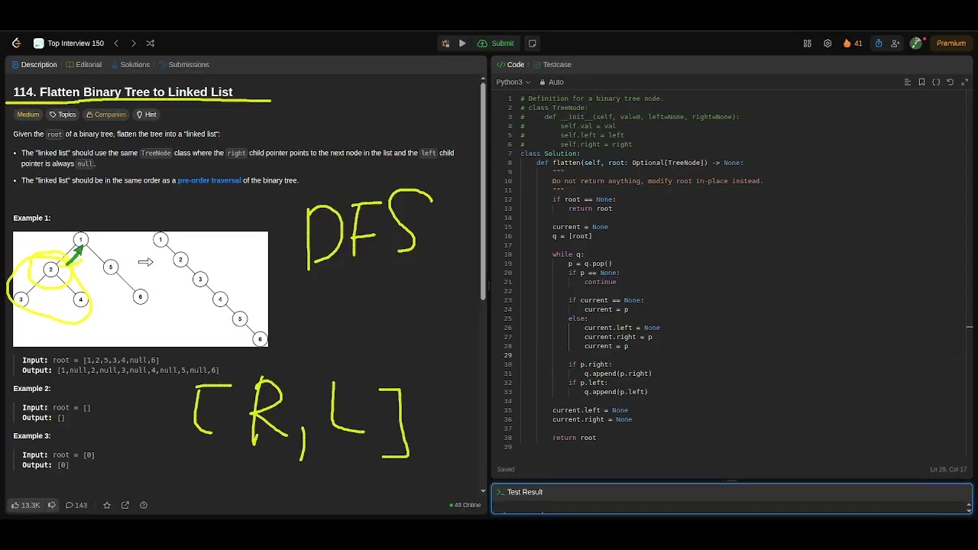Click the curly braces icon in editor

coord(936,82)
